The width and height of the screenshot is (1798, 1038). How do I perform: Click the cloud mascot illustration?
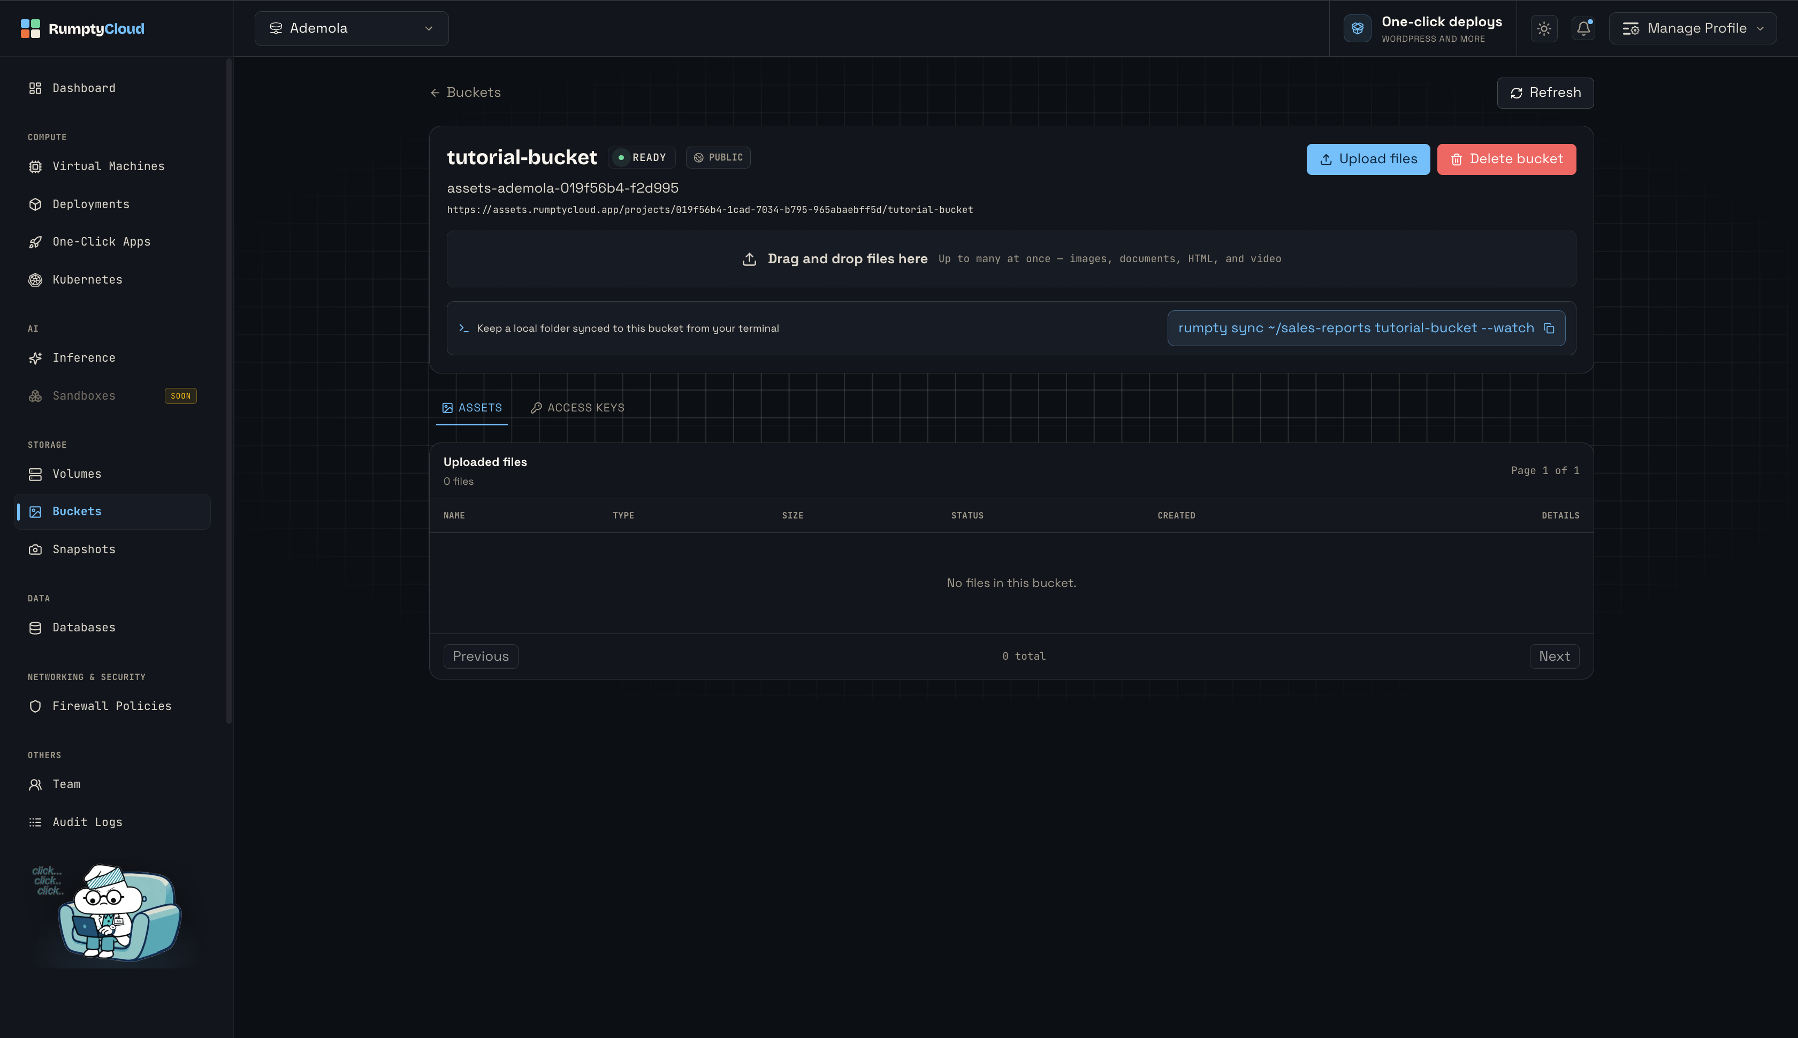point(114,912)
